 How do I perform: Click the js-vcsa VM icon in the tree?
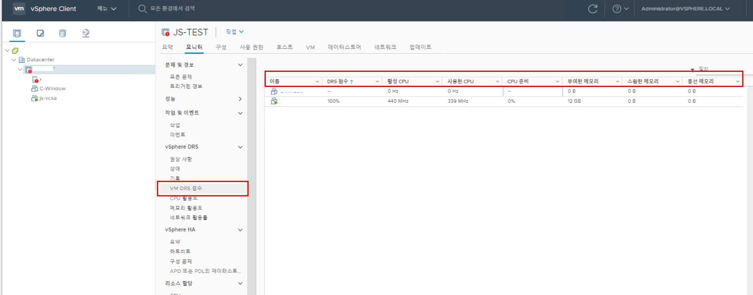(35, 98)
